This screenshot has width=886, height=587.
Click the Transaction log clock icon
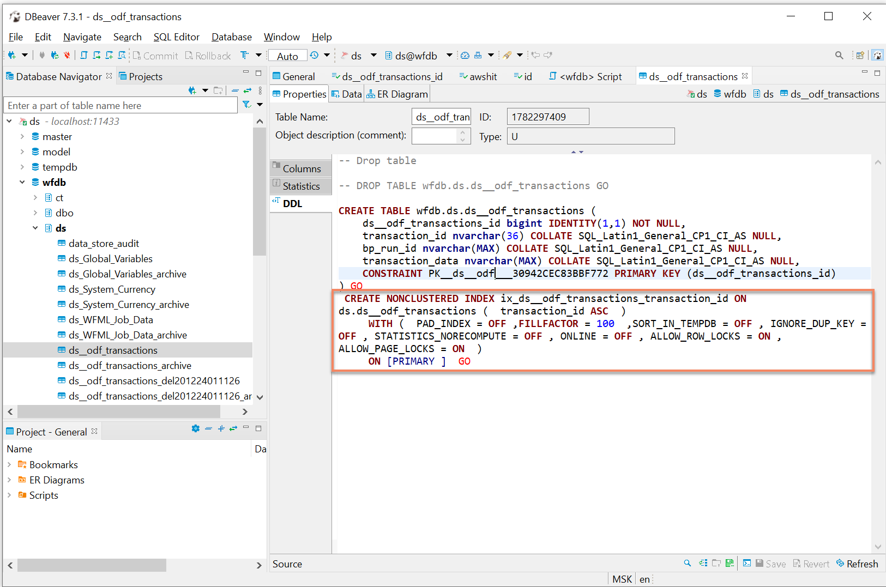[314, 55]
